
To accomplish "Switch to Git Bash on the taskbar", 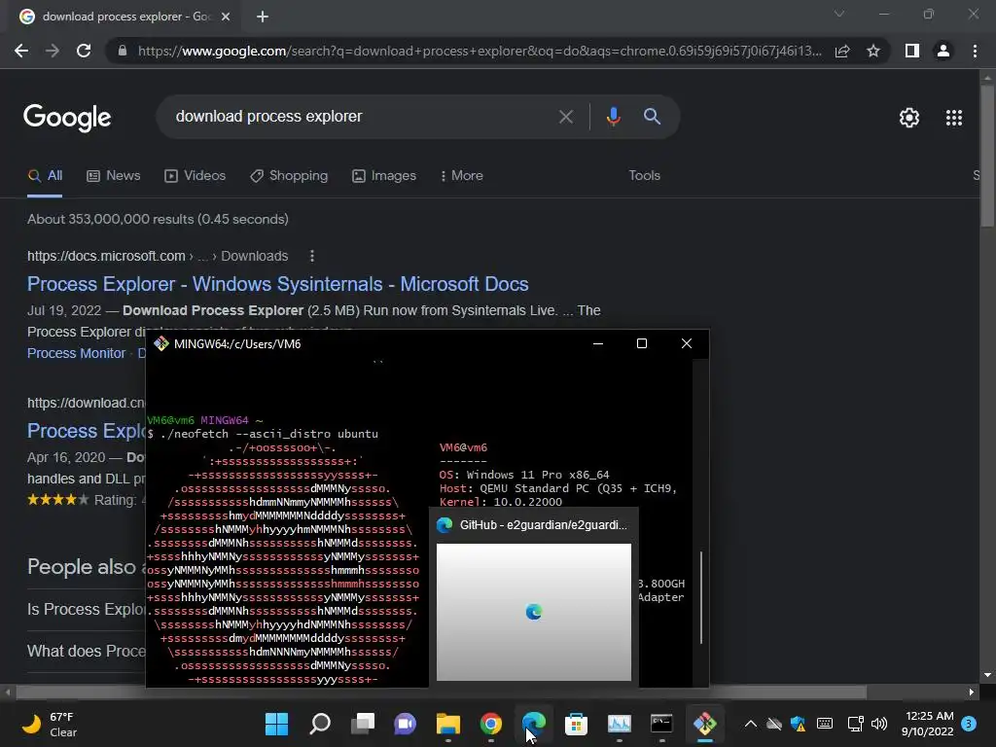I will tap(704, 724).
